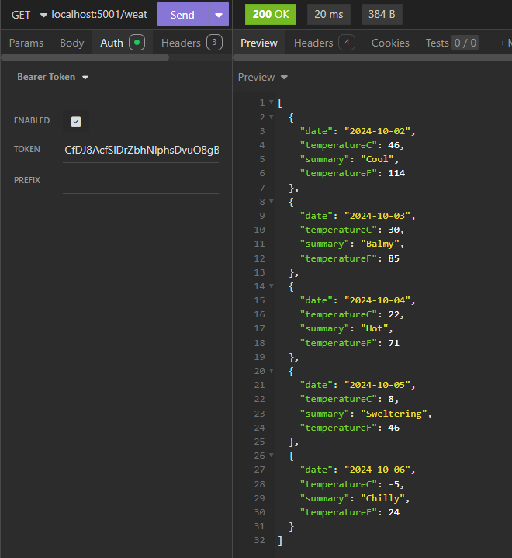Click the summary value "Cool"
The height and width of the screenshot is (558, 512).
(377, 159)
